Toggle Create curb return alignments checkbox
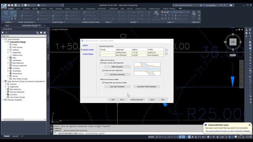The width and height of the screenshot is (253, 142). pyautogui.click(x=103, y=71)
